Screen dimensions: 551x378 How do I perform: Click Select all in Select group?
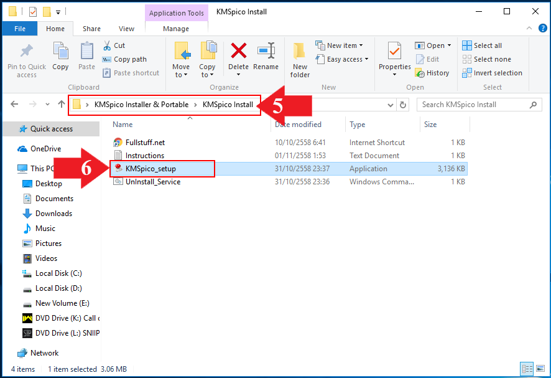[x=482, y=45]
